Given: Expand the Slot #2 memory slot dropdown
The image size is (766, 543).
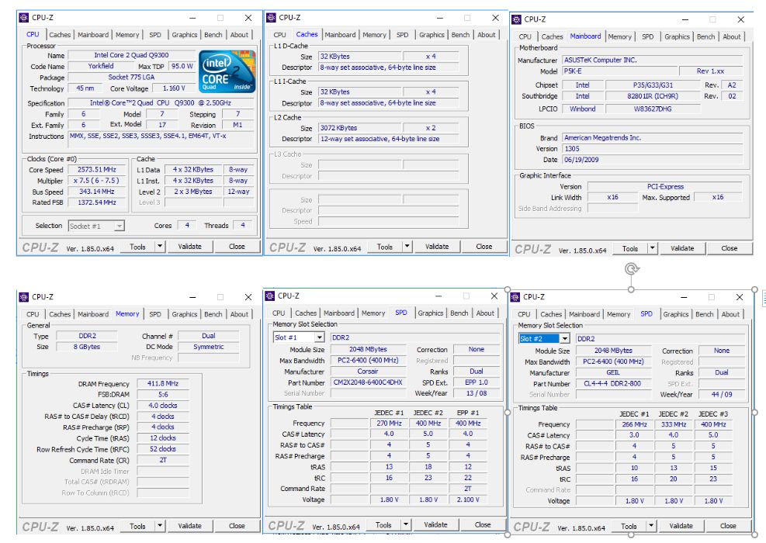Looking at the screenshot, I should click(565, 338).
